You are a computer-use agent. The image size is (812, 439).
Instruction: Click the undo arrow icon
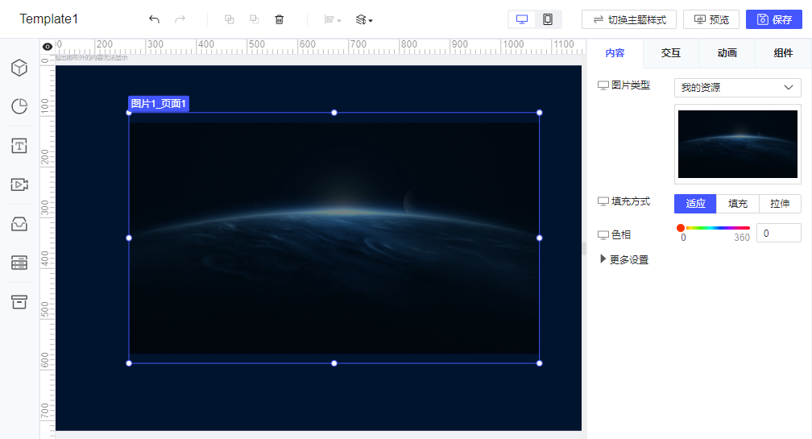[154, 19]
